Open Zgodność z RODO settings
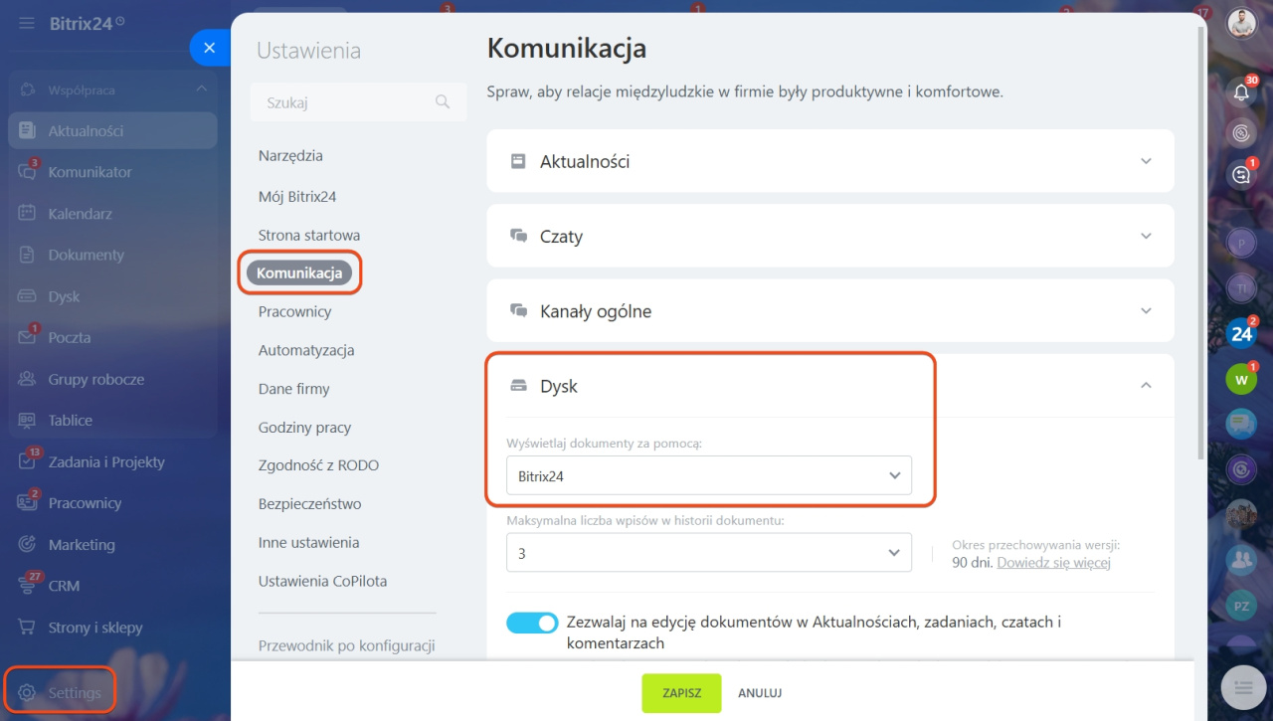The height and width of the screenshot is (721, 1273). point(318,465)
